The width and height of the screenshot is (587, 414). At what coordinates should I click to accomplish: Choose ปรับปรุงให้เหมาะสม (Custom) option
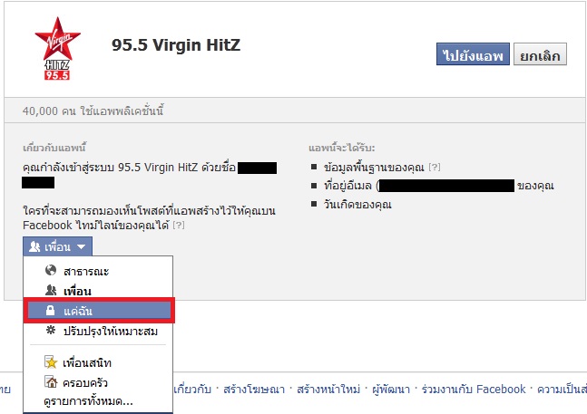pyautogui.click(x=98, y=331)
